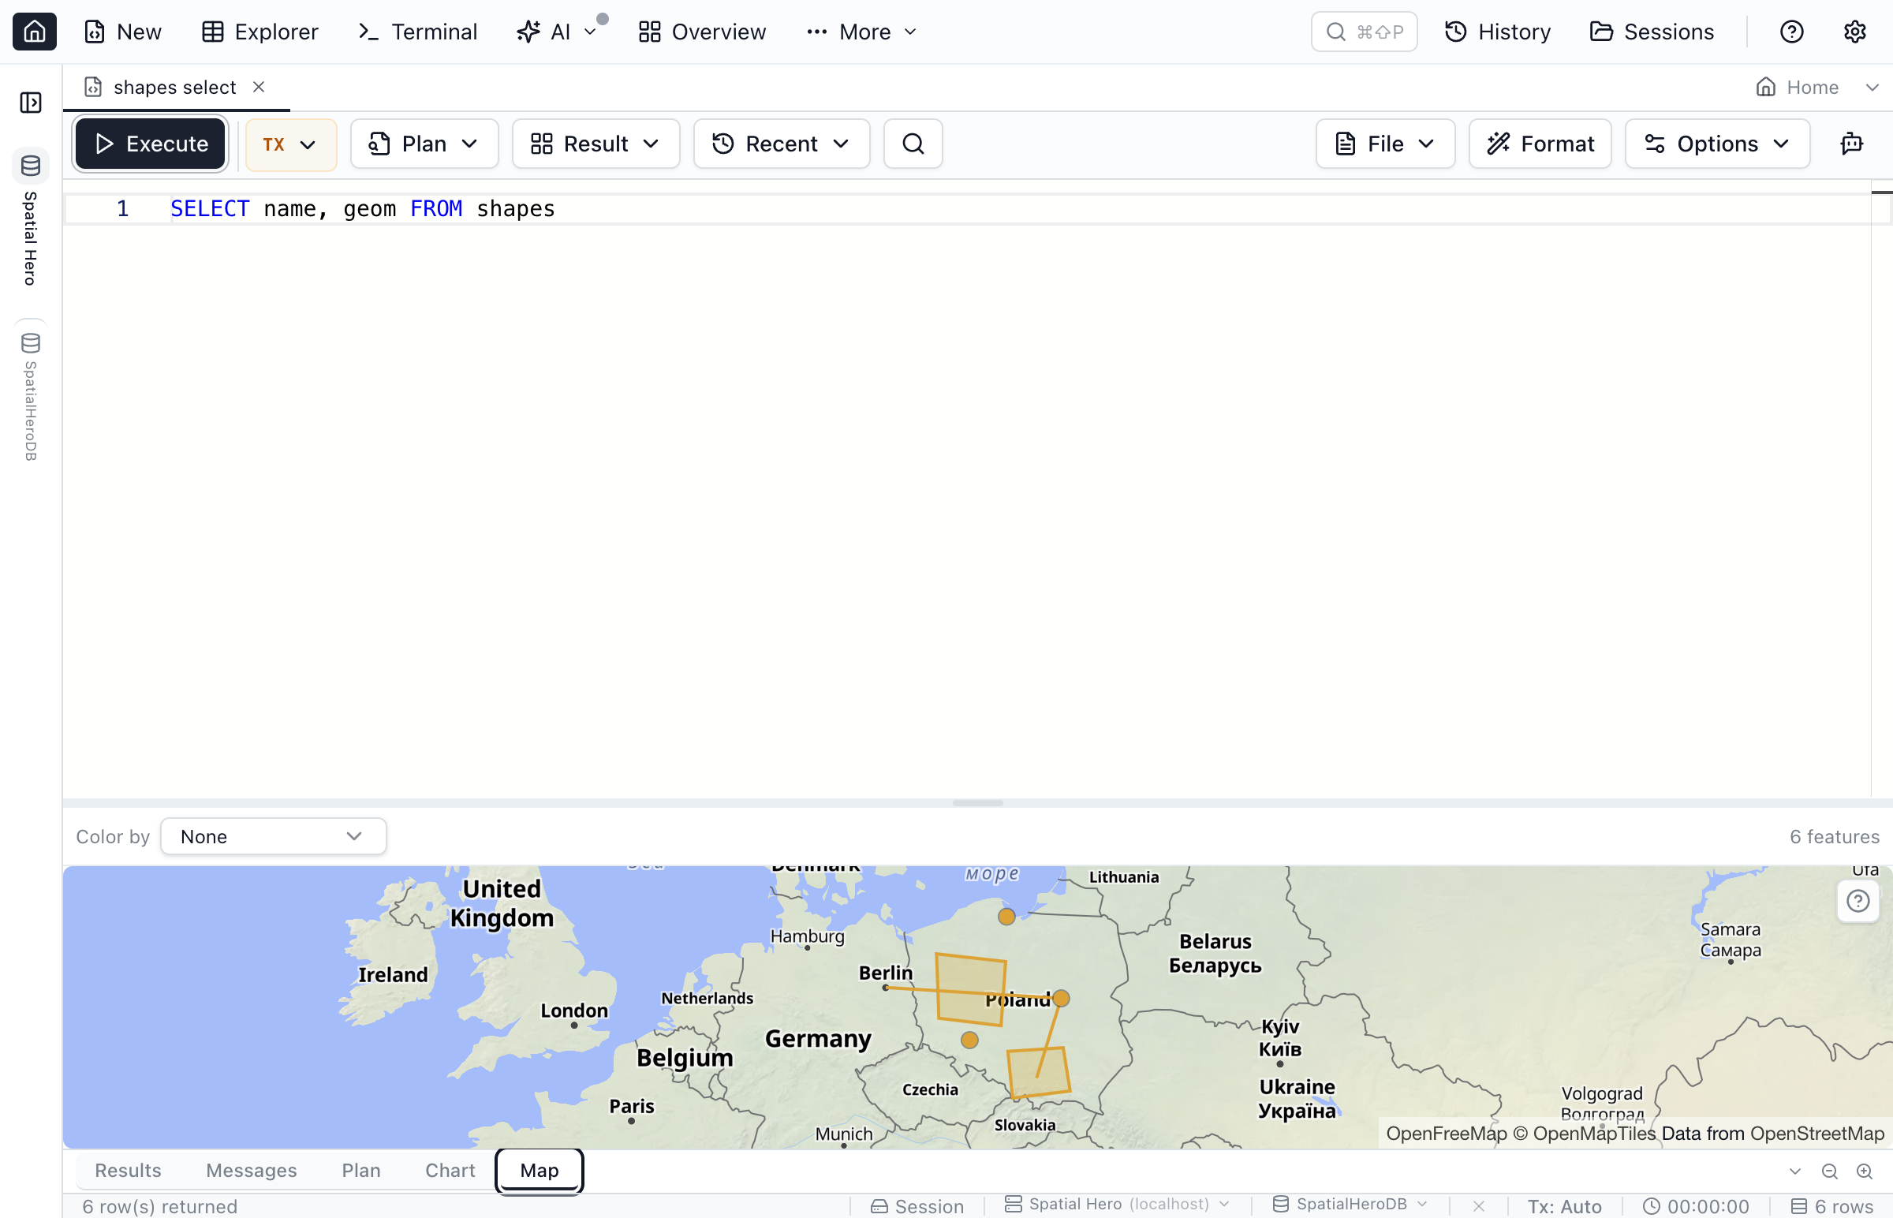Screen dimensions: 1893x1218
Task: Open the Color by None combo box
Action: pyautogui.click(x=273, y=836)
